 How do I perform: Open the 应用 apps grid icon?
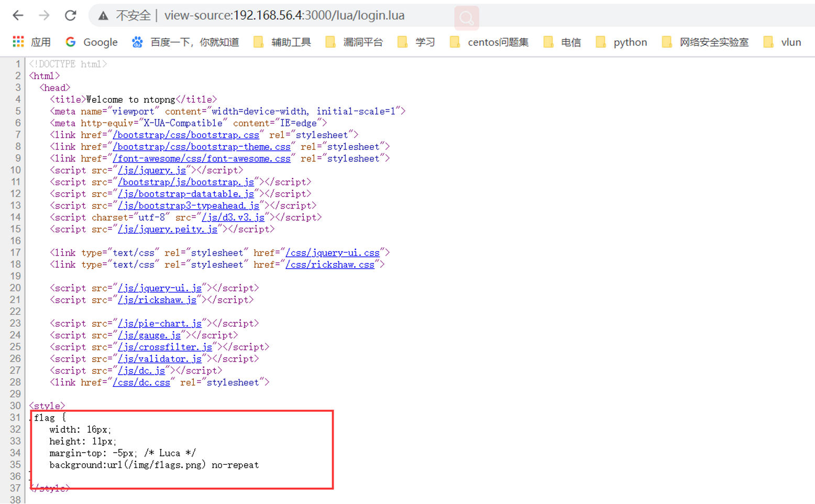coord(18,42)
